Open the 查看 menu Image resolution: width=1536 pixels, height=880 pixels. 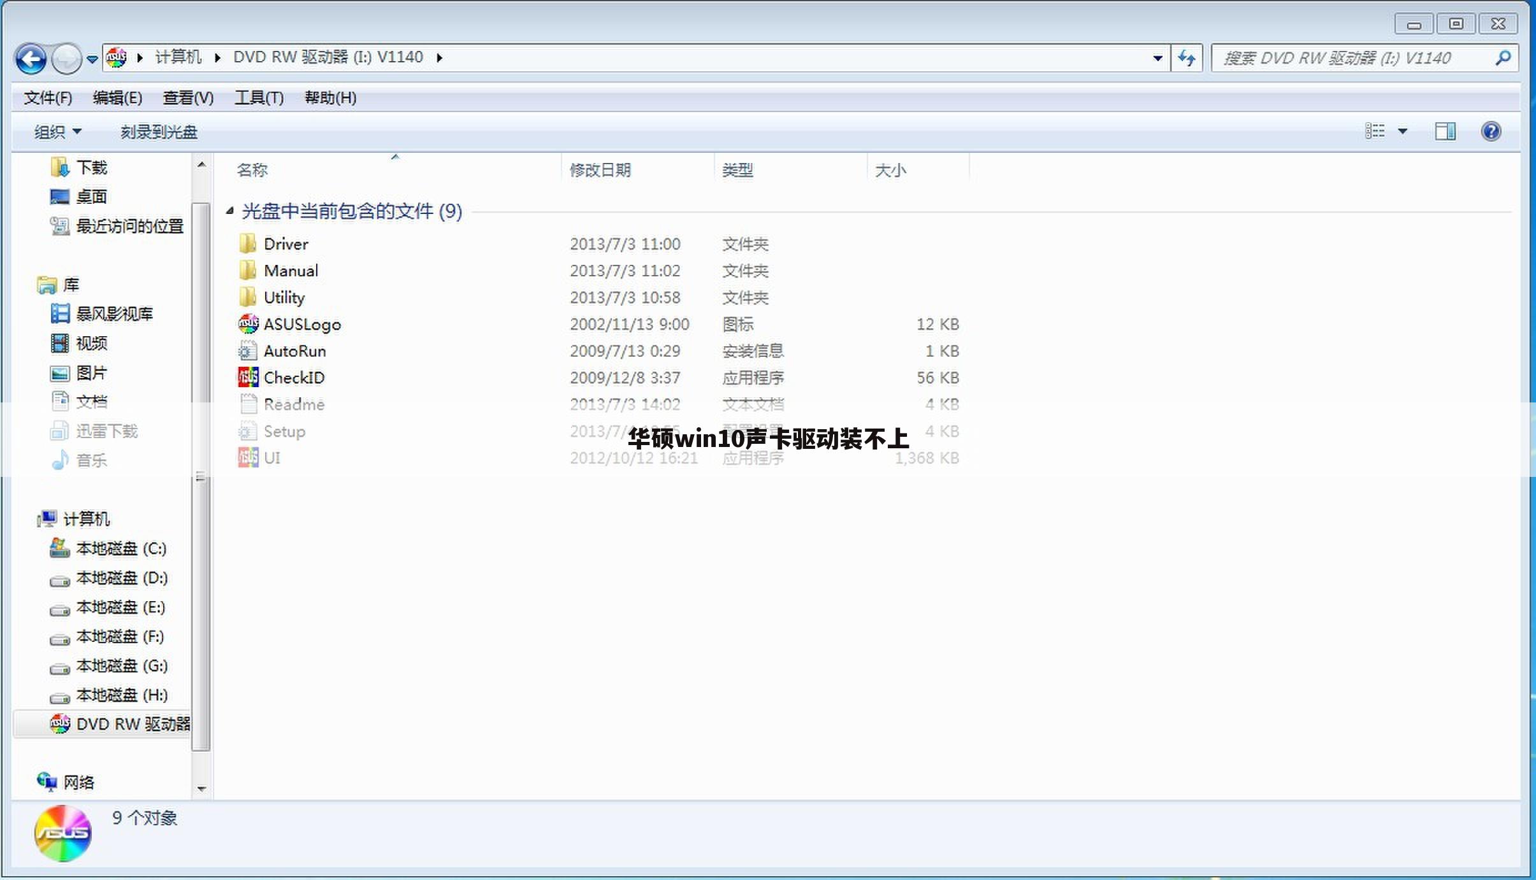pos(187,98)
